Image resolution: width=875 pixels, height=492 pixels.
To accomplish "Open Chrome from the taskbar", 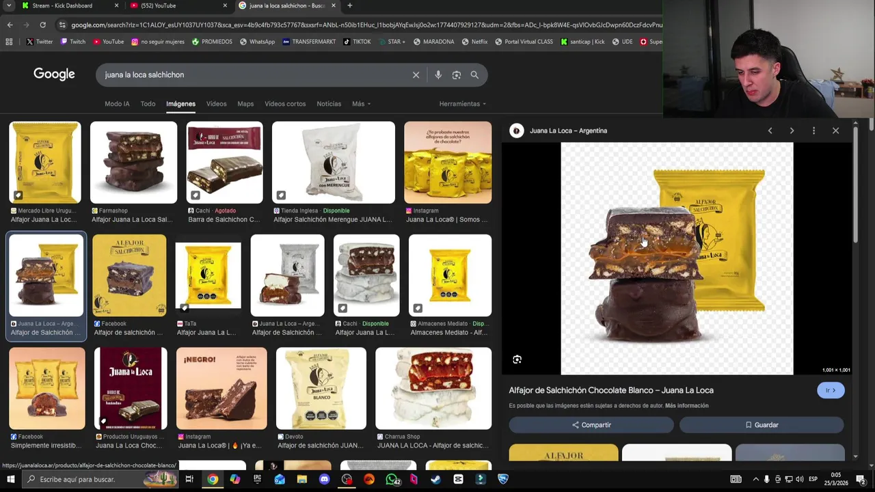I will 213,479.
